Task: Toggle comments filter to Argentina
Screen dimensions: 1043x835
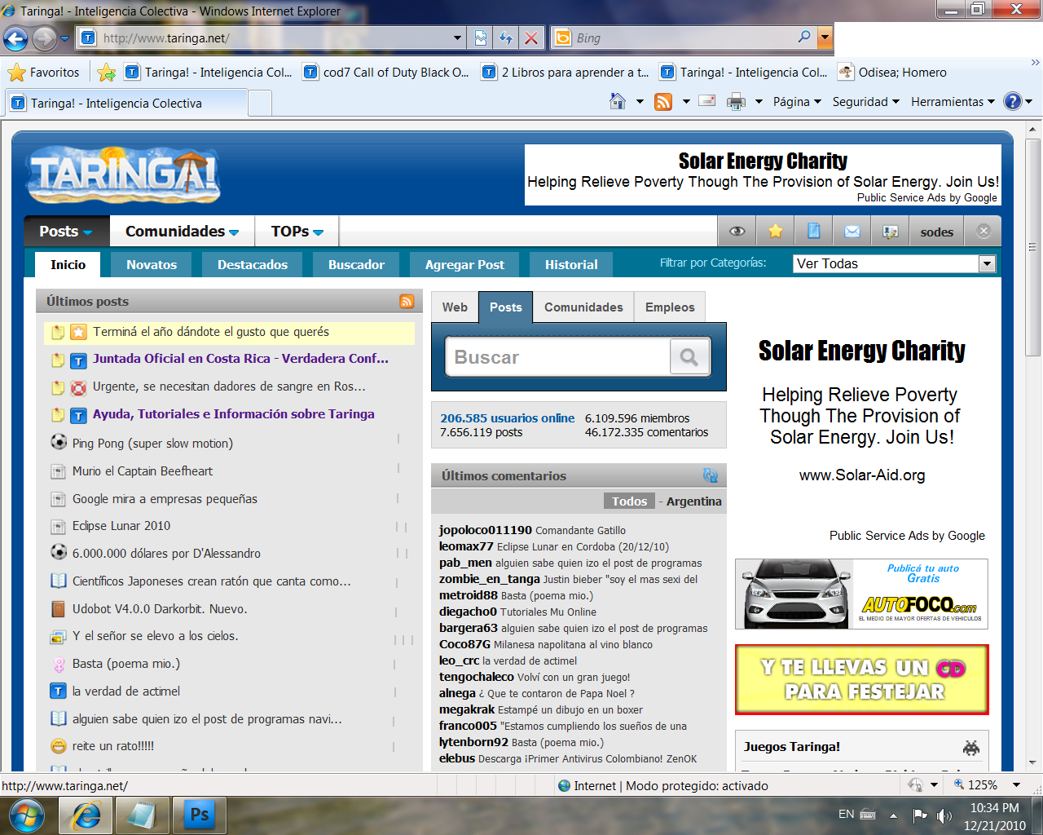Action: point(694,501)
